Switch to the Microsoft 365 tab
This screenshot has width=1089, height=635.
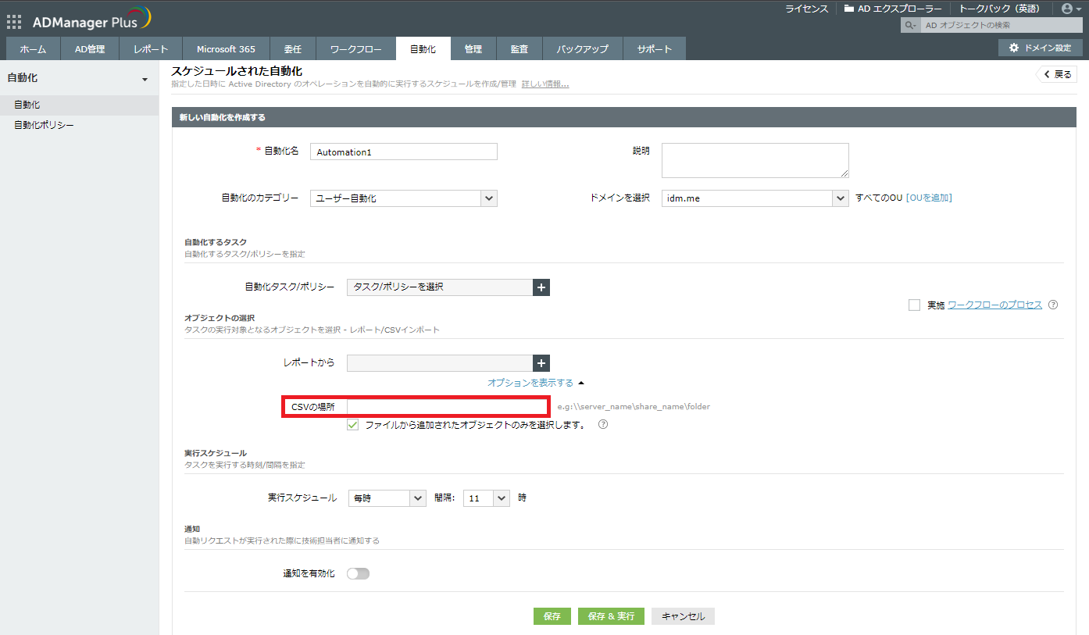point(226,48)
